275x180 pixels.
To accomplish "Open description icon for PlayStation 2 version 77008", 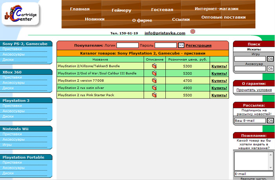I will pos(154,80).
